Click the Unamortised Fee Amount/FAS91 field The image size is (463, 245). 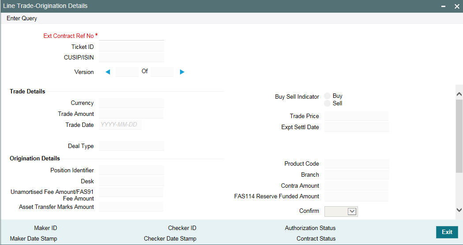pos(131,192)
